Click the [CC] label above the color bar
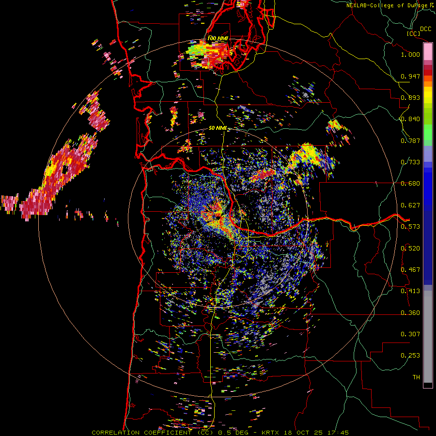Image resolution: width=436 pixels, height=436 pixels. (x=413, y=33)
